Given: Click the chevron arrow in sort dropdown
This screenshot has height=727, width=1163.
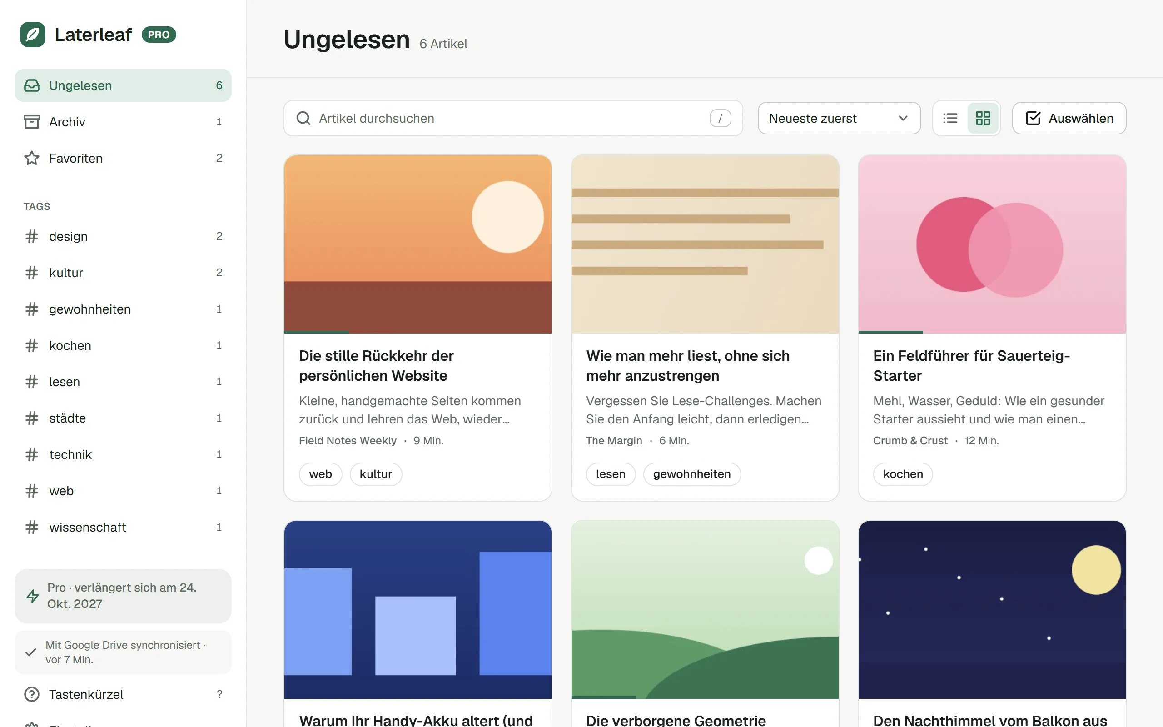Looking at the screenshot, I should pyautogui.click(x=903, y=118).
